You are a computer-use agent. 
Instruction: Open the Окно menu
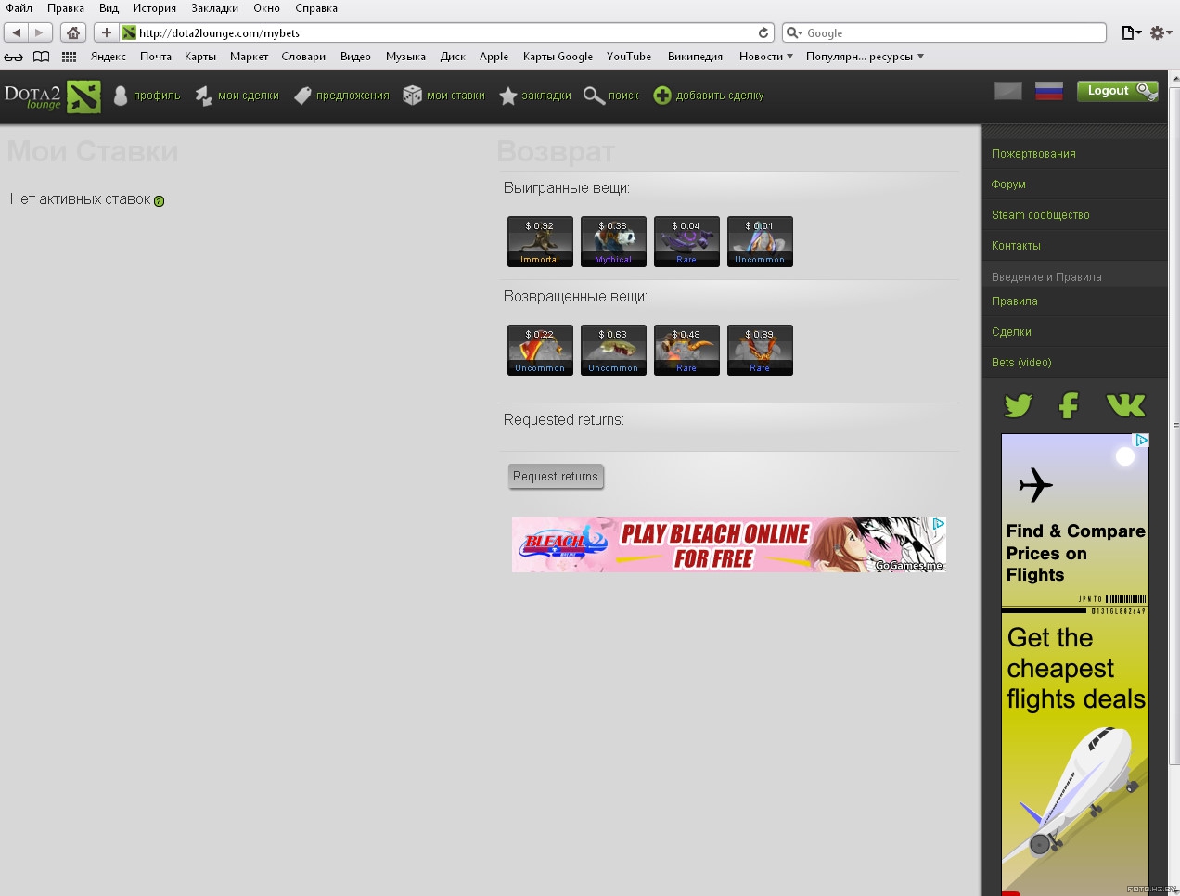coord(267,8)
